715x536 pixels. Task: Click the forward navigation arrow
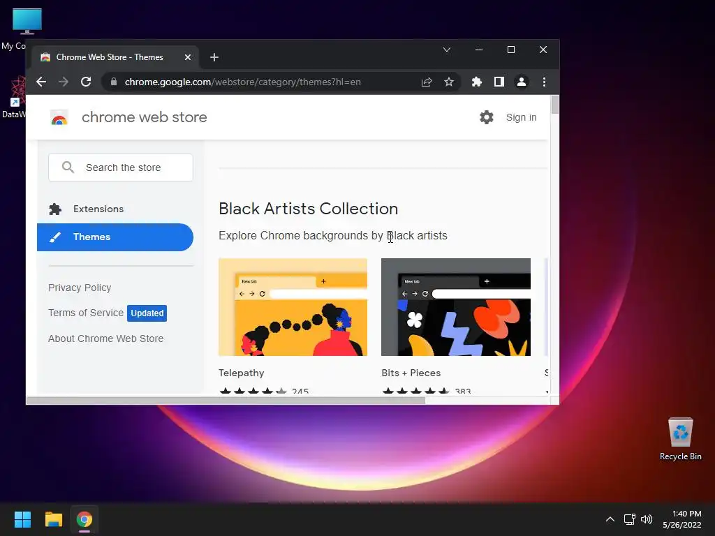(x=64, y=82)
